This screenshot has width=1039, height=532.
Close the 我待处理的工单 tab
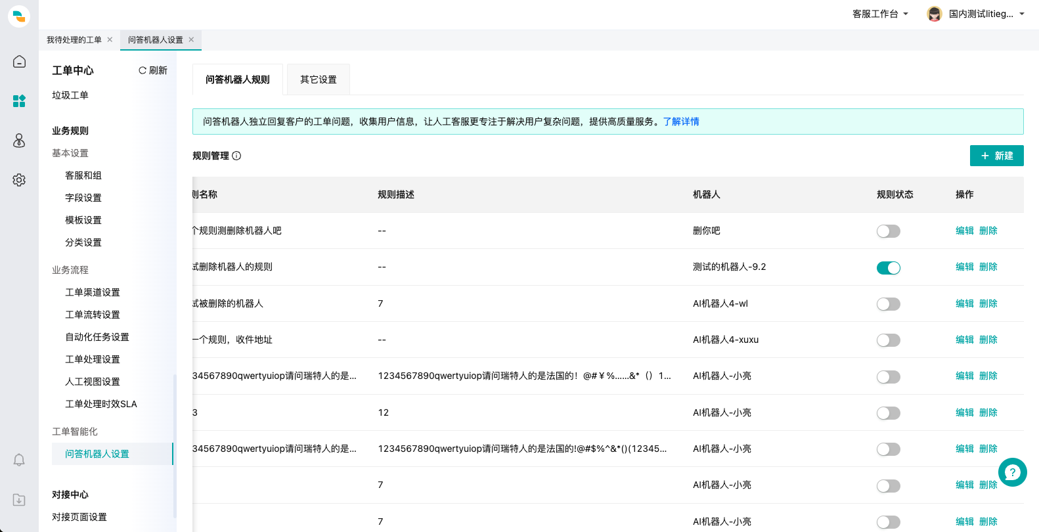point(110,39)
